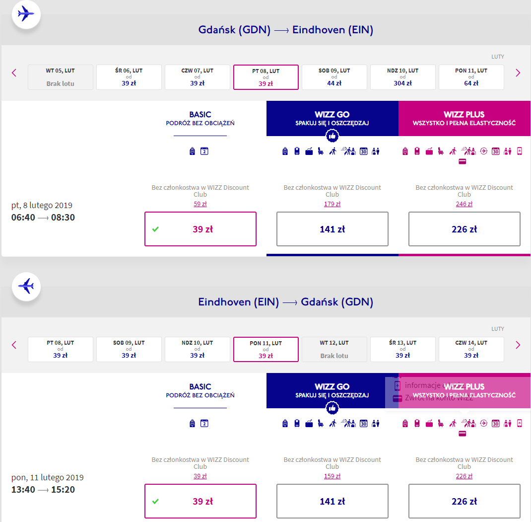531x522 pixels.
Task: Choose outbound date SOB 09, LUT for 44 zł
Action: tap(334, 77)
